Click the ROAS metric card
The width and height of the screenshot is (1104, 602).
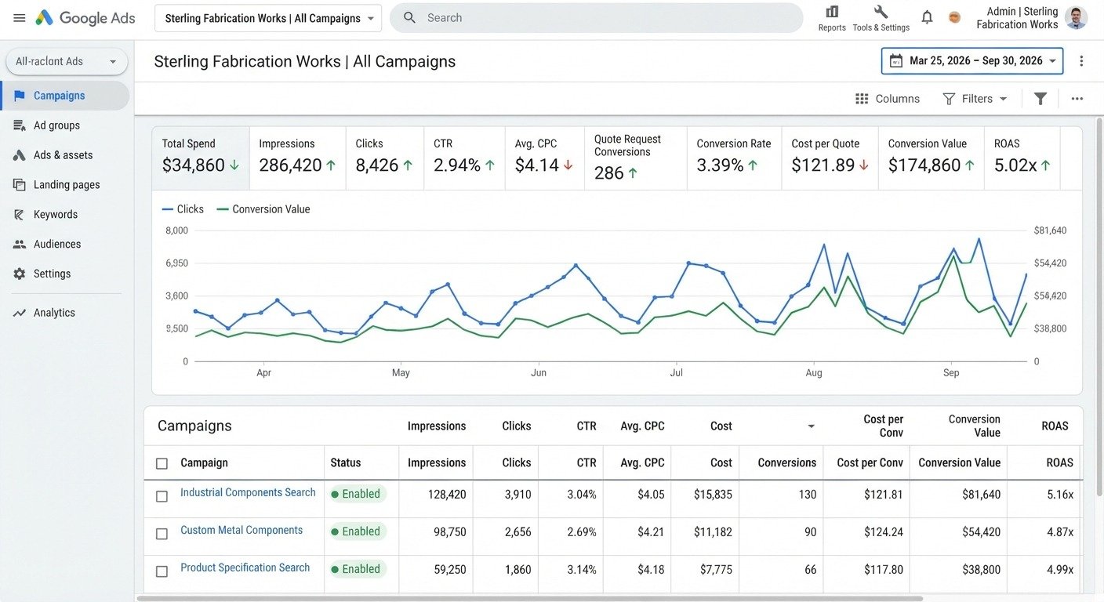coord(1022,158)
